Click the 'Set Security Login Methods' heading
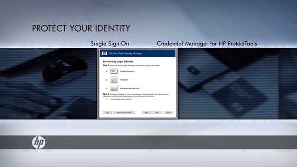297x167 pixels. pos(118,62)
